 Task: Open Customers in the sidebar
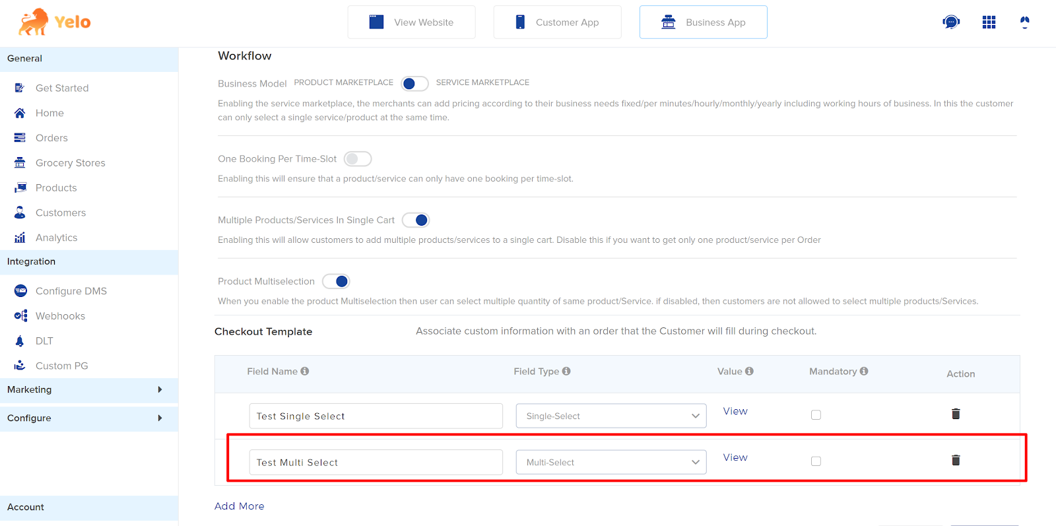click(61, 213)
